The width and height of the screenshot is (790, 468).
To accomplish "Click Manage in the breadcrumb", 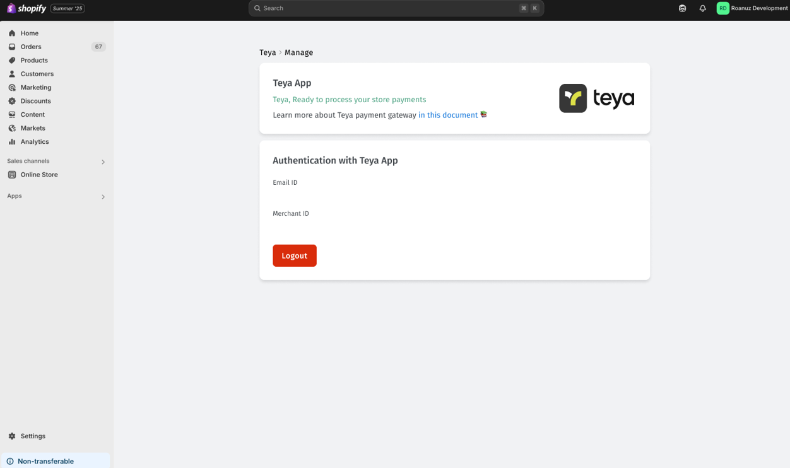I will 298,52.
